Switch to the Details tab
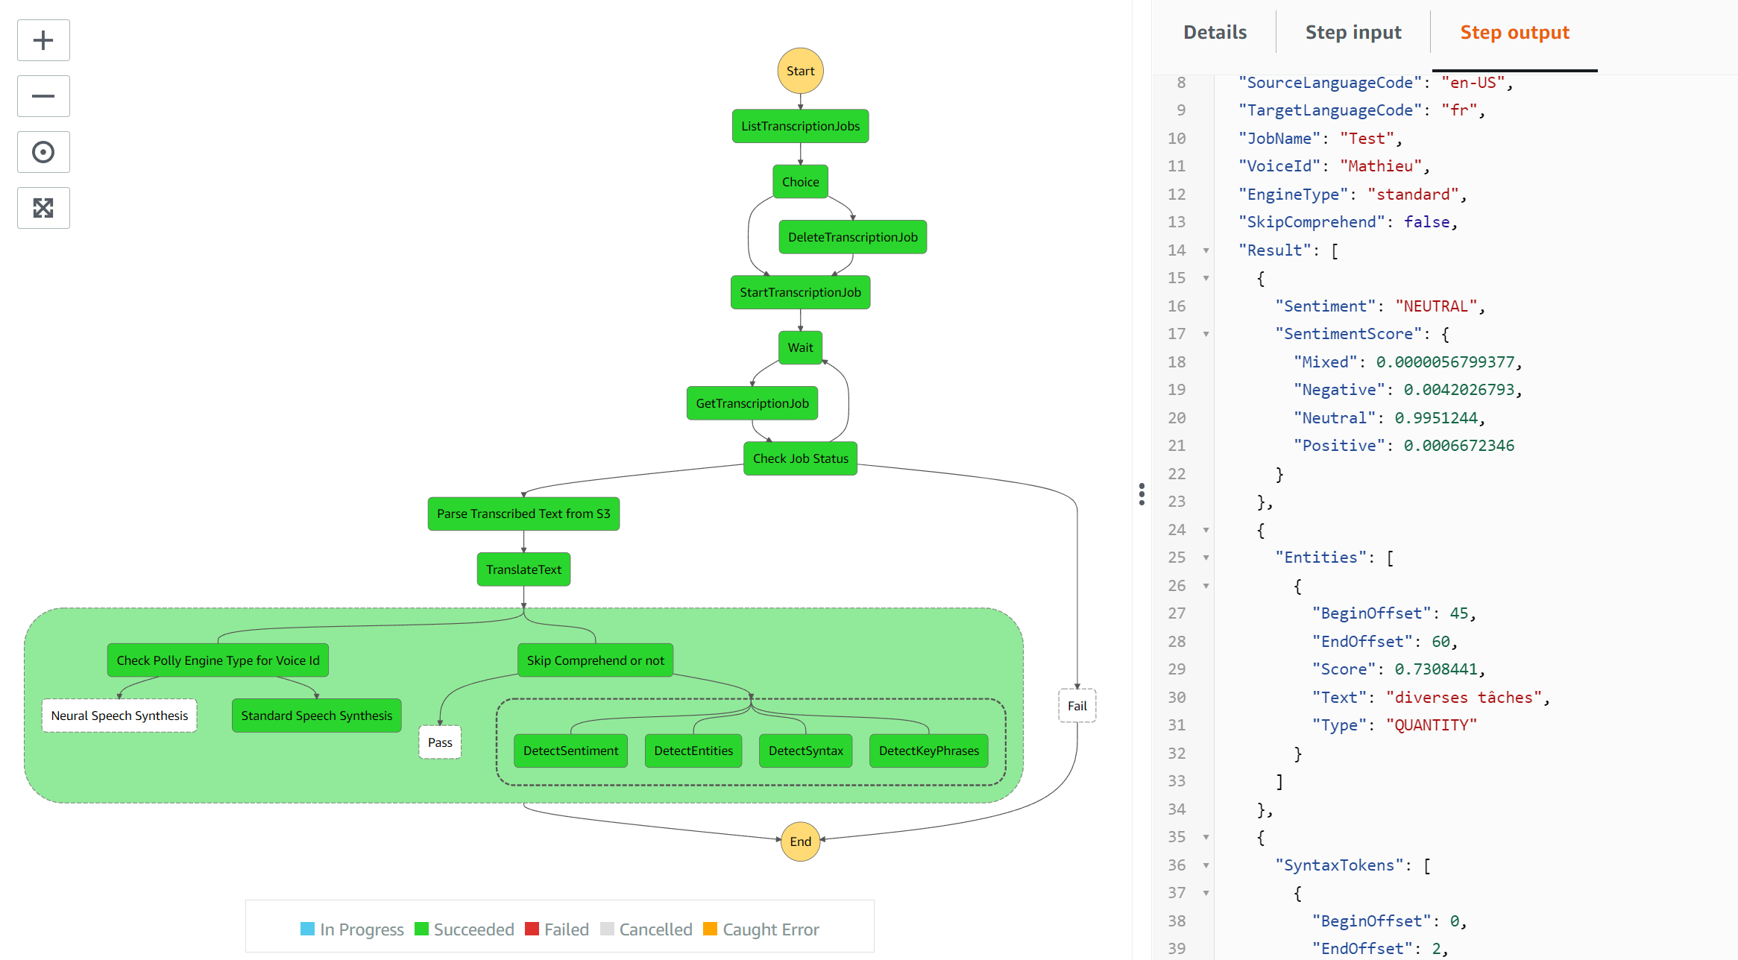Viewport: 1738px width, 960px height. coord(1215,33)
